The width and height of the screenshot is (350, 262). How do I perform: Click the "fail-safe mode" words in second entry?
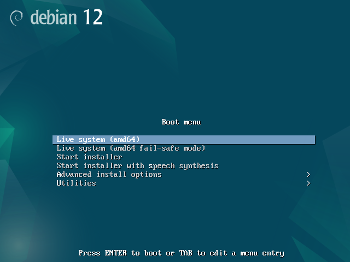point(172,148)
